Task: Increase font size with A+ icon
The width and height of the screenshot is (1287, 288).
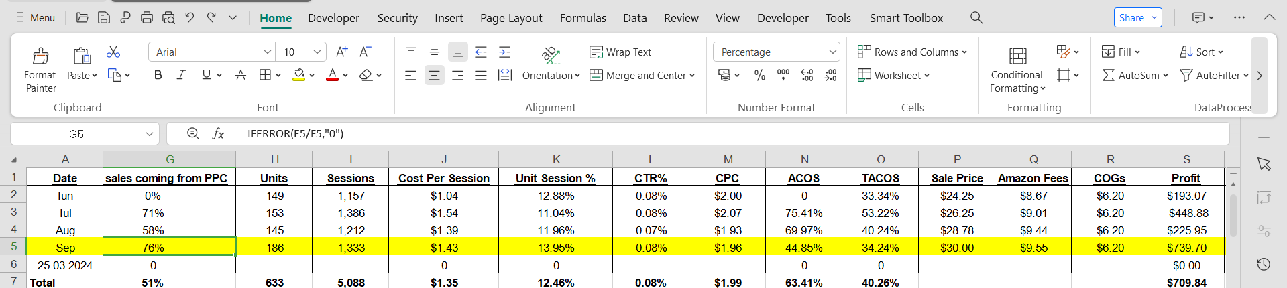Action: click(x=341, y=52)
